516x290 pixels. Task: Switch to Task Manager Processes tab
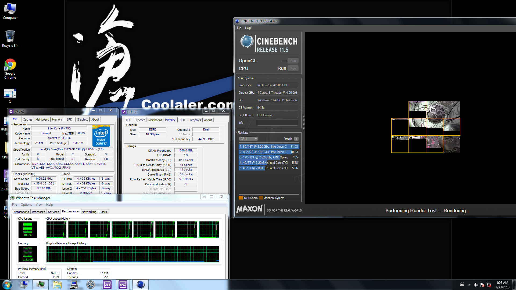(38, 212)
